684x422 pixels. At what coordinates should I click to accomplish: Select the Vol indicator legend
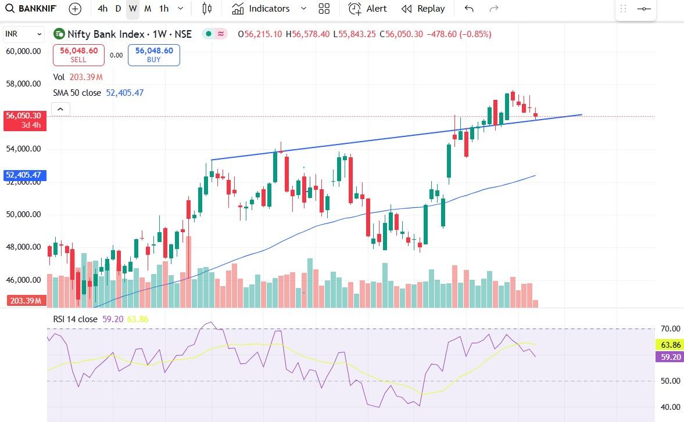pyautogui.click(x=59, y=77)
